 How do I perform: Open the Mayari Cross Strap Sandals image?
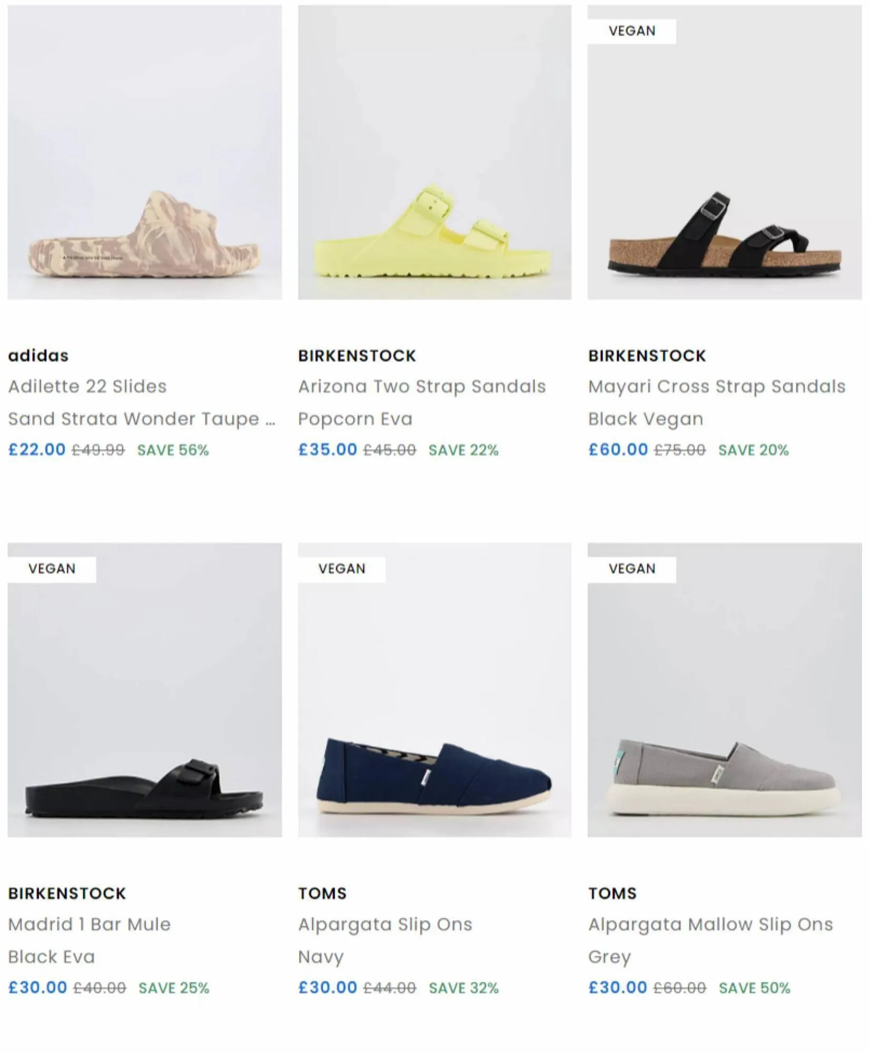[x=725, y=152]
